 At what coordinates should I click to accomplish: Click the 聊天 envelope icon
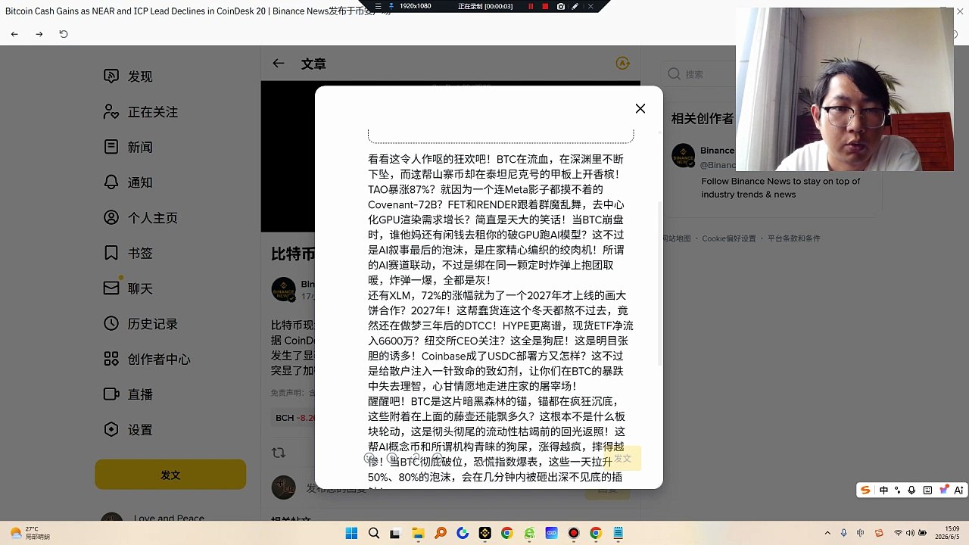pos(111,288)
